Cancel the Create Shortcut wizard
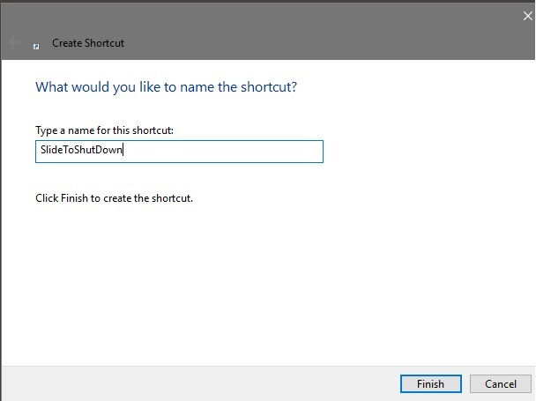Image resolution: width=536 pixels, height=401 pixels. point(501,383)
